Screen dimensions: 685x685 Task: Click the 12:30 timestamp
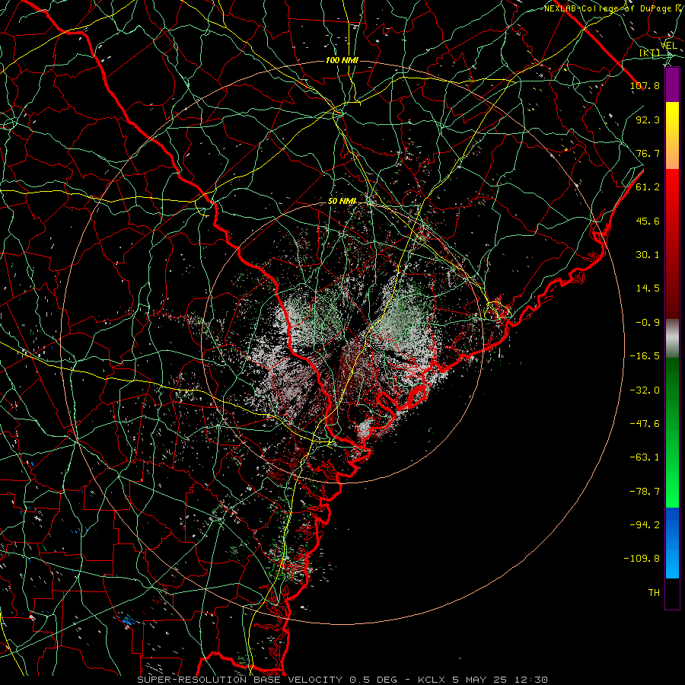pyautogui.click(x=530, y=680)
